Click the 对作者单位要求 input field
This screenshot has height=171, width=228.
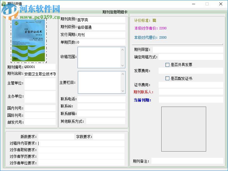(81, 163)
